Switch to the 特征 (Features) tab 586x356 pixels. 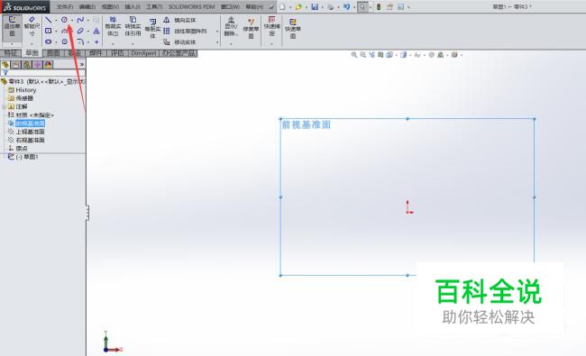11,53
